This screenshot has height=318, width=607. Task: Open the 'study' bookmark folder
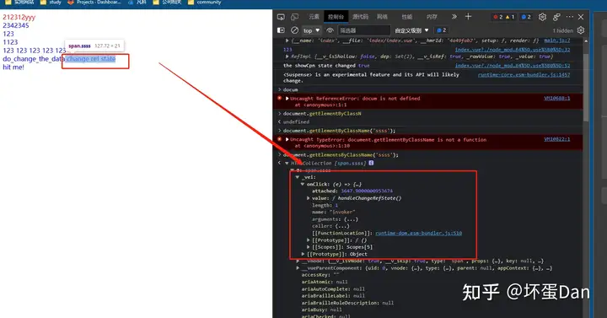click(51, 3)
